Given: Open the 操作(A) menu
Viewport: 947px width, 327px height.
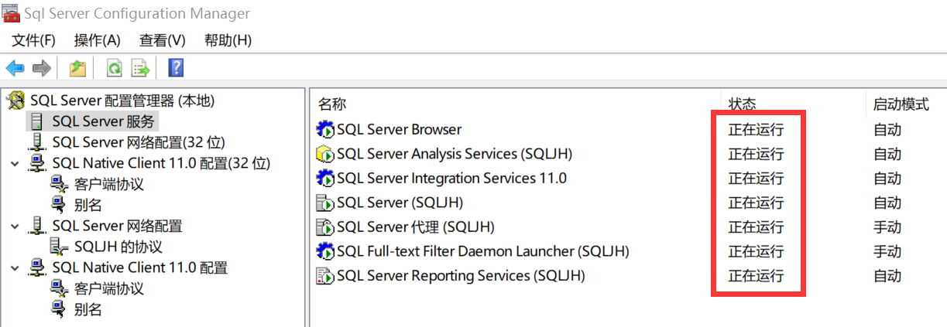Looking at the screenshot, I should coord(97,40).
